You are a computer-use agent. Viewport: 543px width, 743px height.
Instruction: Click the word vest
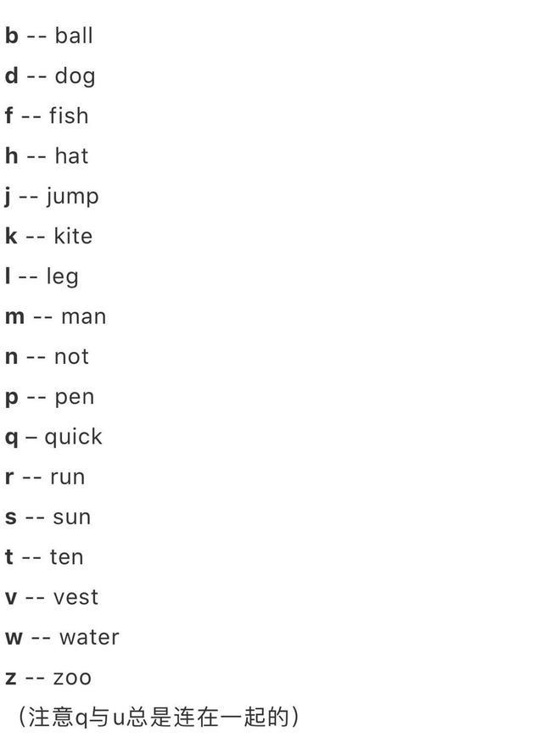(76, 597)
